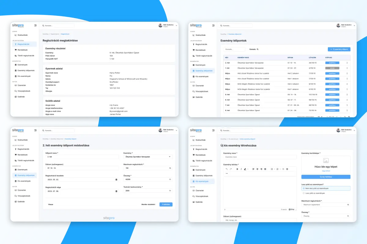The width and height of the screenshot is (367, 244).
Task: Click the 'Új kép feltöltése' button
Action: (326, 177)
